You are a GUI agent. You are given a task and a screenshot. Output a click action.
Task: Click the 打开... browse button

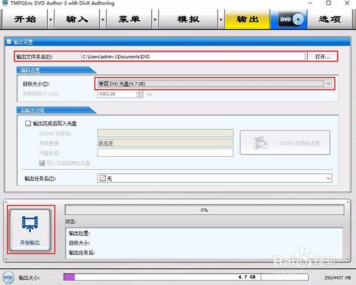click(x=322, y=56)
